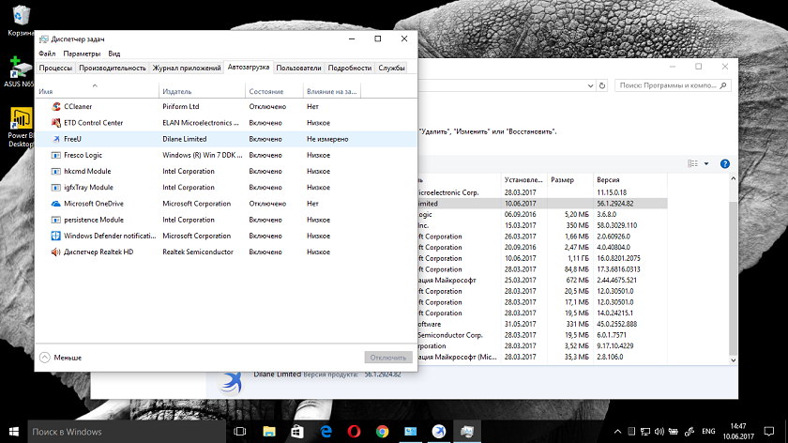Open the Вид menu
The image size is (788, 443).
click(114, 53)
